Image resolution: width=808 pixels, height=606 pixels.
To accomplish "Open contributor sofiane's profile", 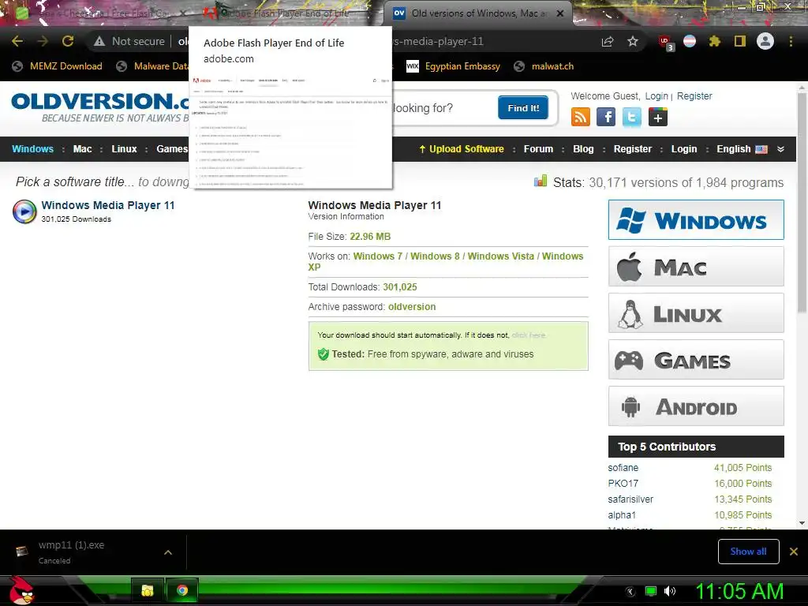I will point(623,468).
